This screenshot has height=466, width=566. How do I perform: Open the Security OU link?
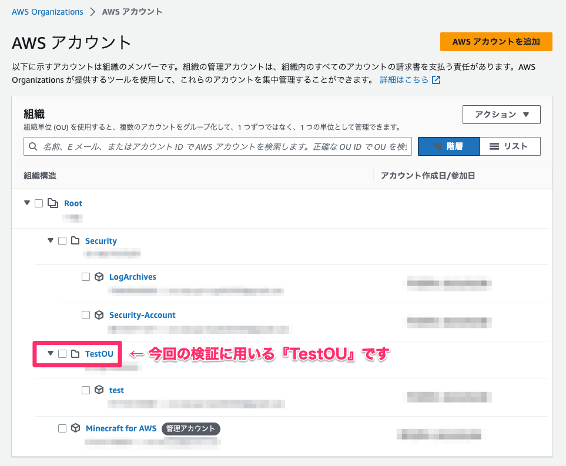[101, 241]
